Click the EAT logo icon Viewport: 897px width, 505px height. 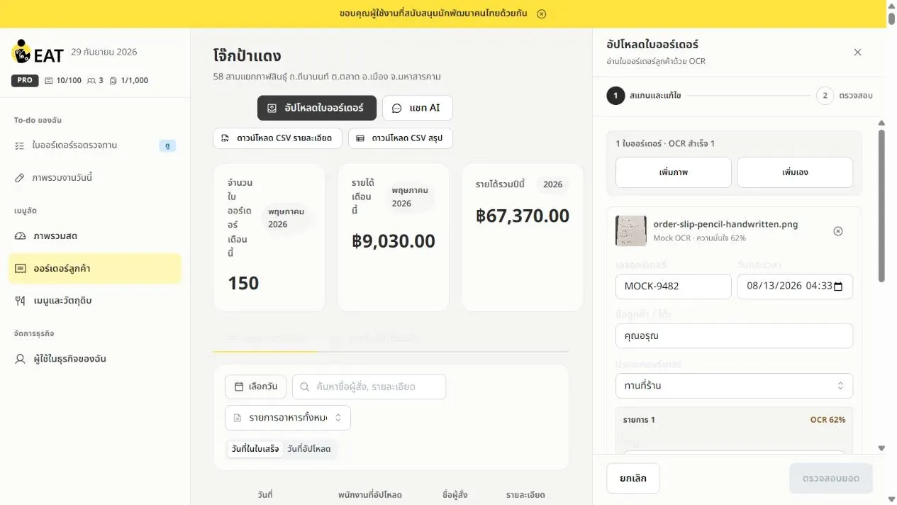coord(22,52)
